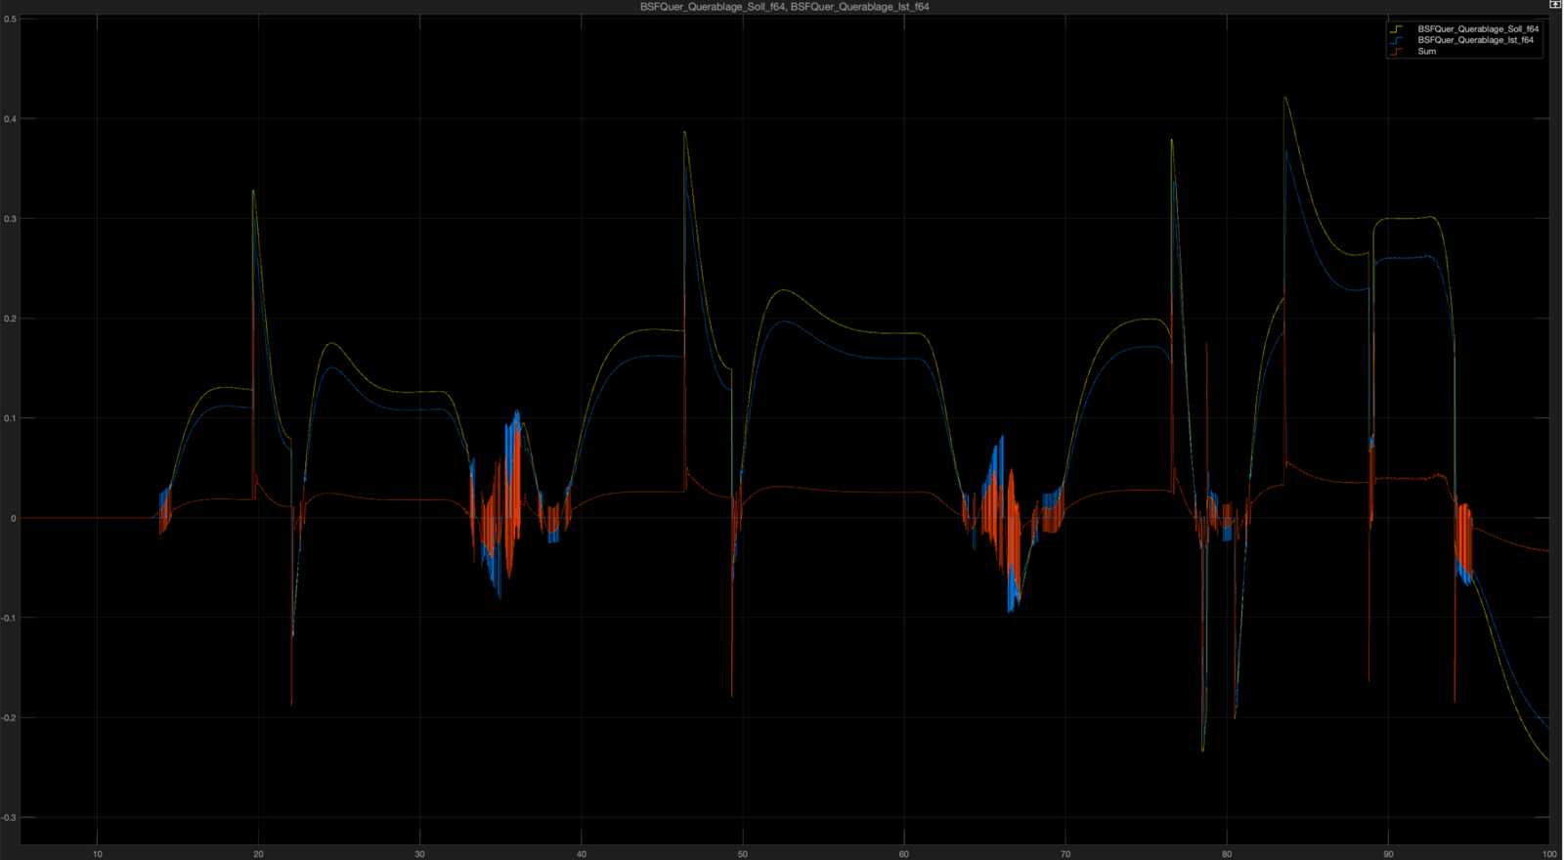Select the y-axis zero tick label
Viewport: 1564px width, 860px height.
point(14,518)
